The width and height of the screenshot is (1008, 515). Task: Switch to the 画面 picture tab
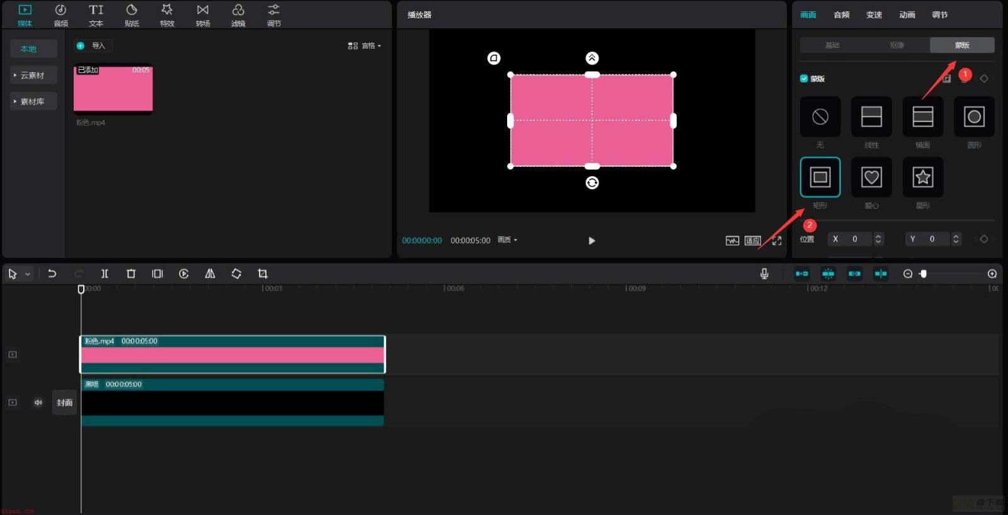pyautogui.click(x=808, y=14)
